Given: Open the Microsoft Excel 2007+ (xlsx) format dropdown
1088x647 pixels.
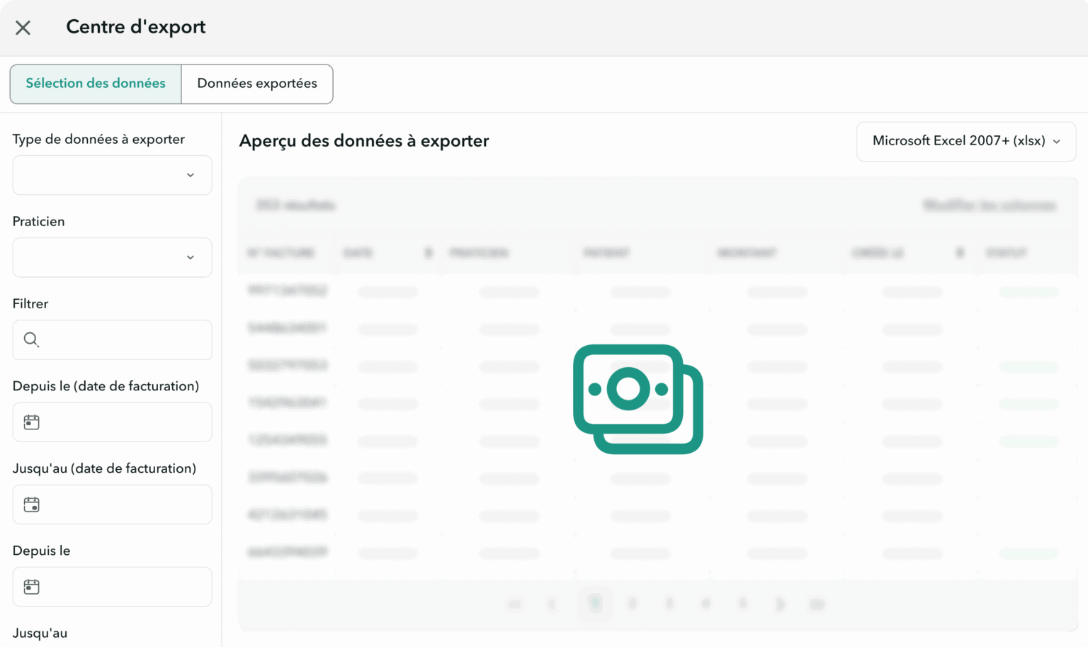Looking at the screenshot, I should (965, 141).
